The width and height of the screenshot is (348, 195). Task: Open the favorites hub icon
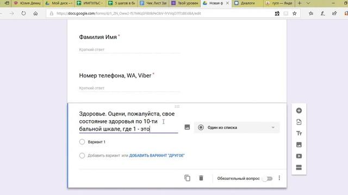coord(311,14)
